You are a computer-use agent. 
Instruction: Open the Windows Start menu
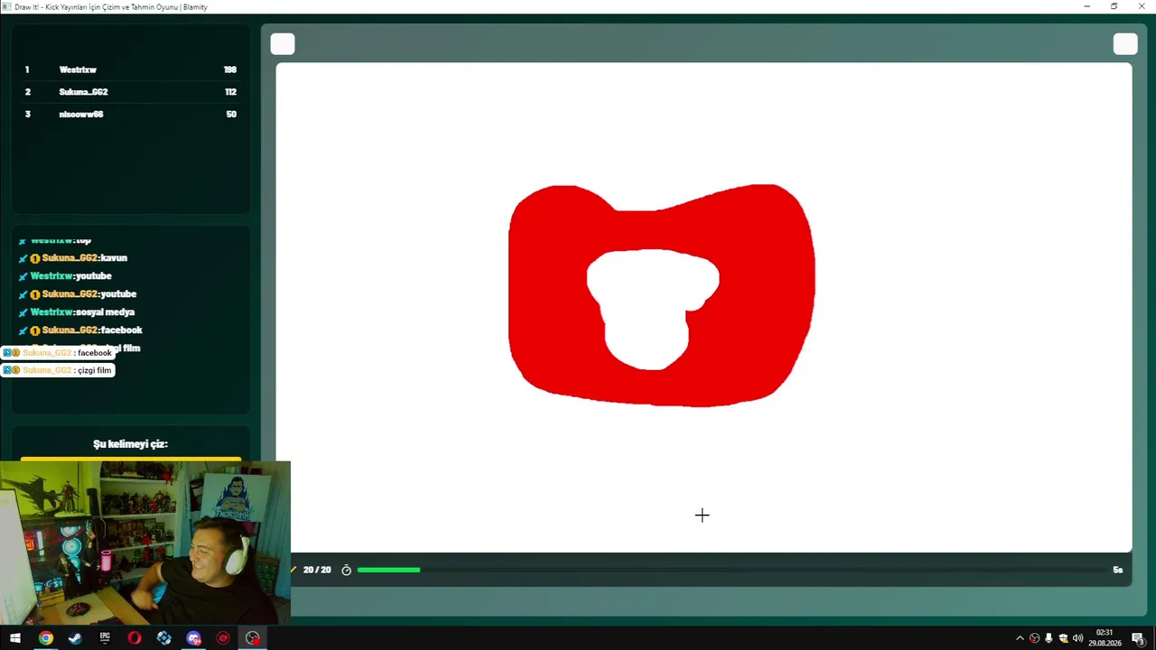(x=15, y=638)
